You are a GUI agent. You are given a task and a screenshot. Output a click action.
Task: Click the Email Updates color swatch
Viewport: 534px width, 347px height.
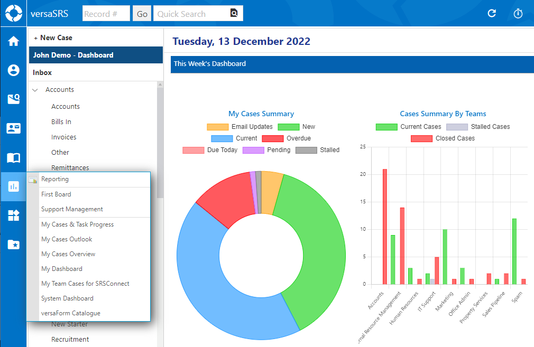point(217,127)
